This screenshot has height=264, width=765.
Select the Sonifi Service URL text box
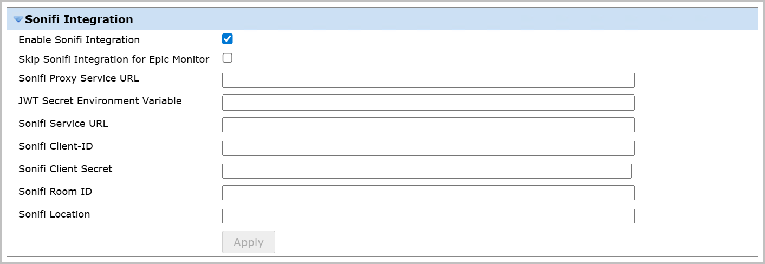tap(428, 125)
